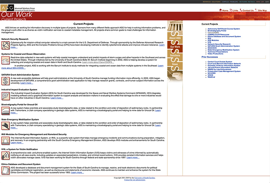Open the Links page in header
Screen dimensions: 270x183
(235, 11)
